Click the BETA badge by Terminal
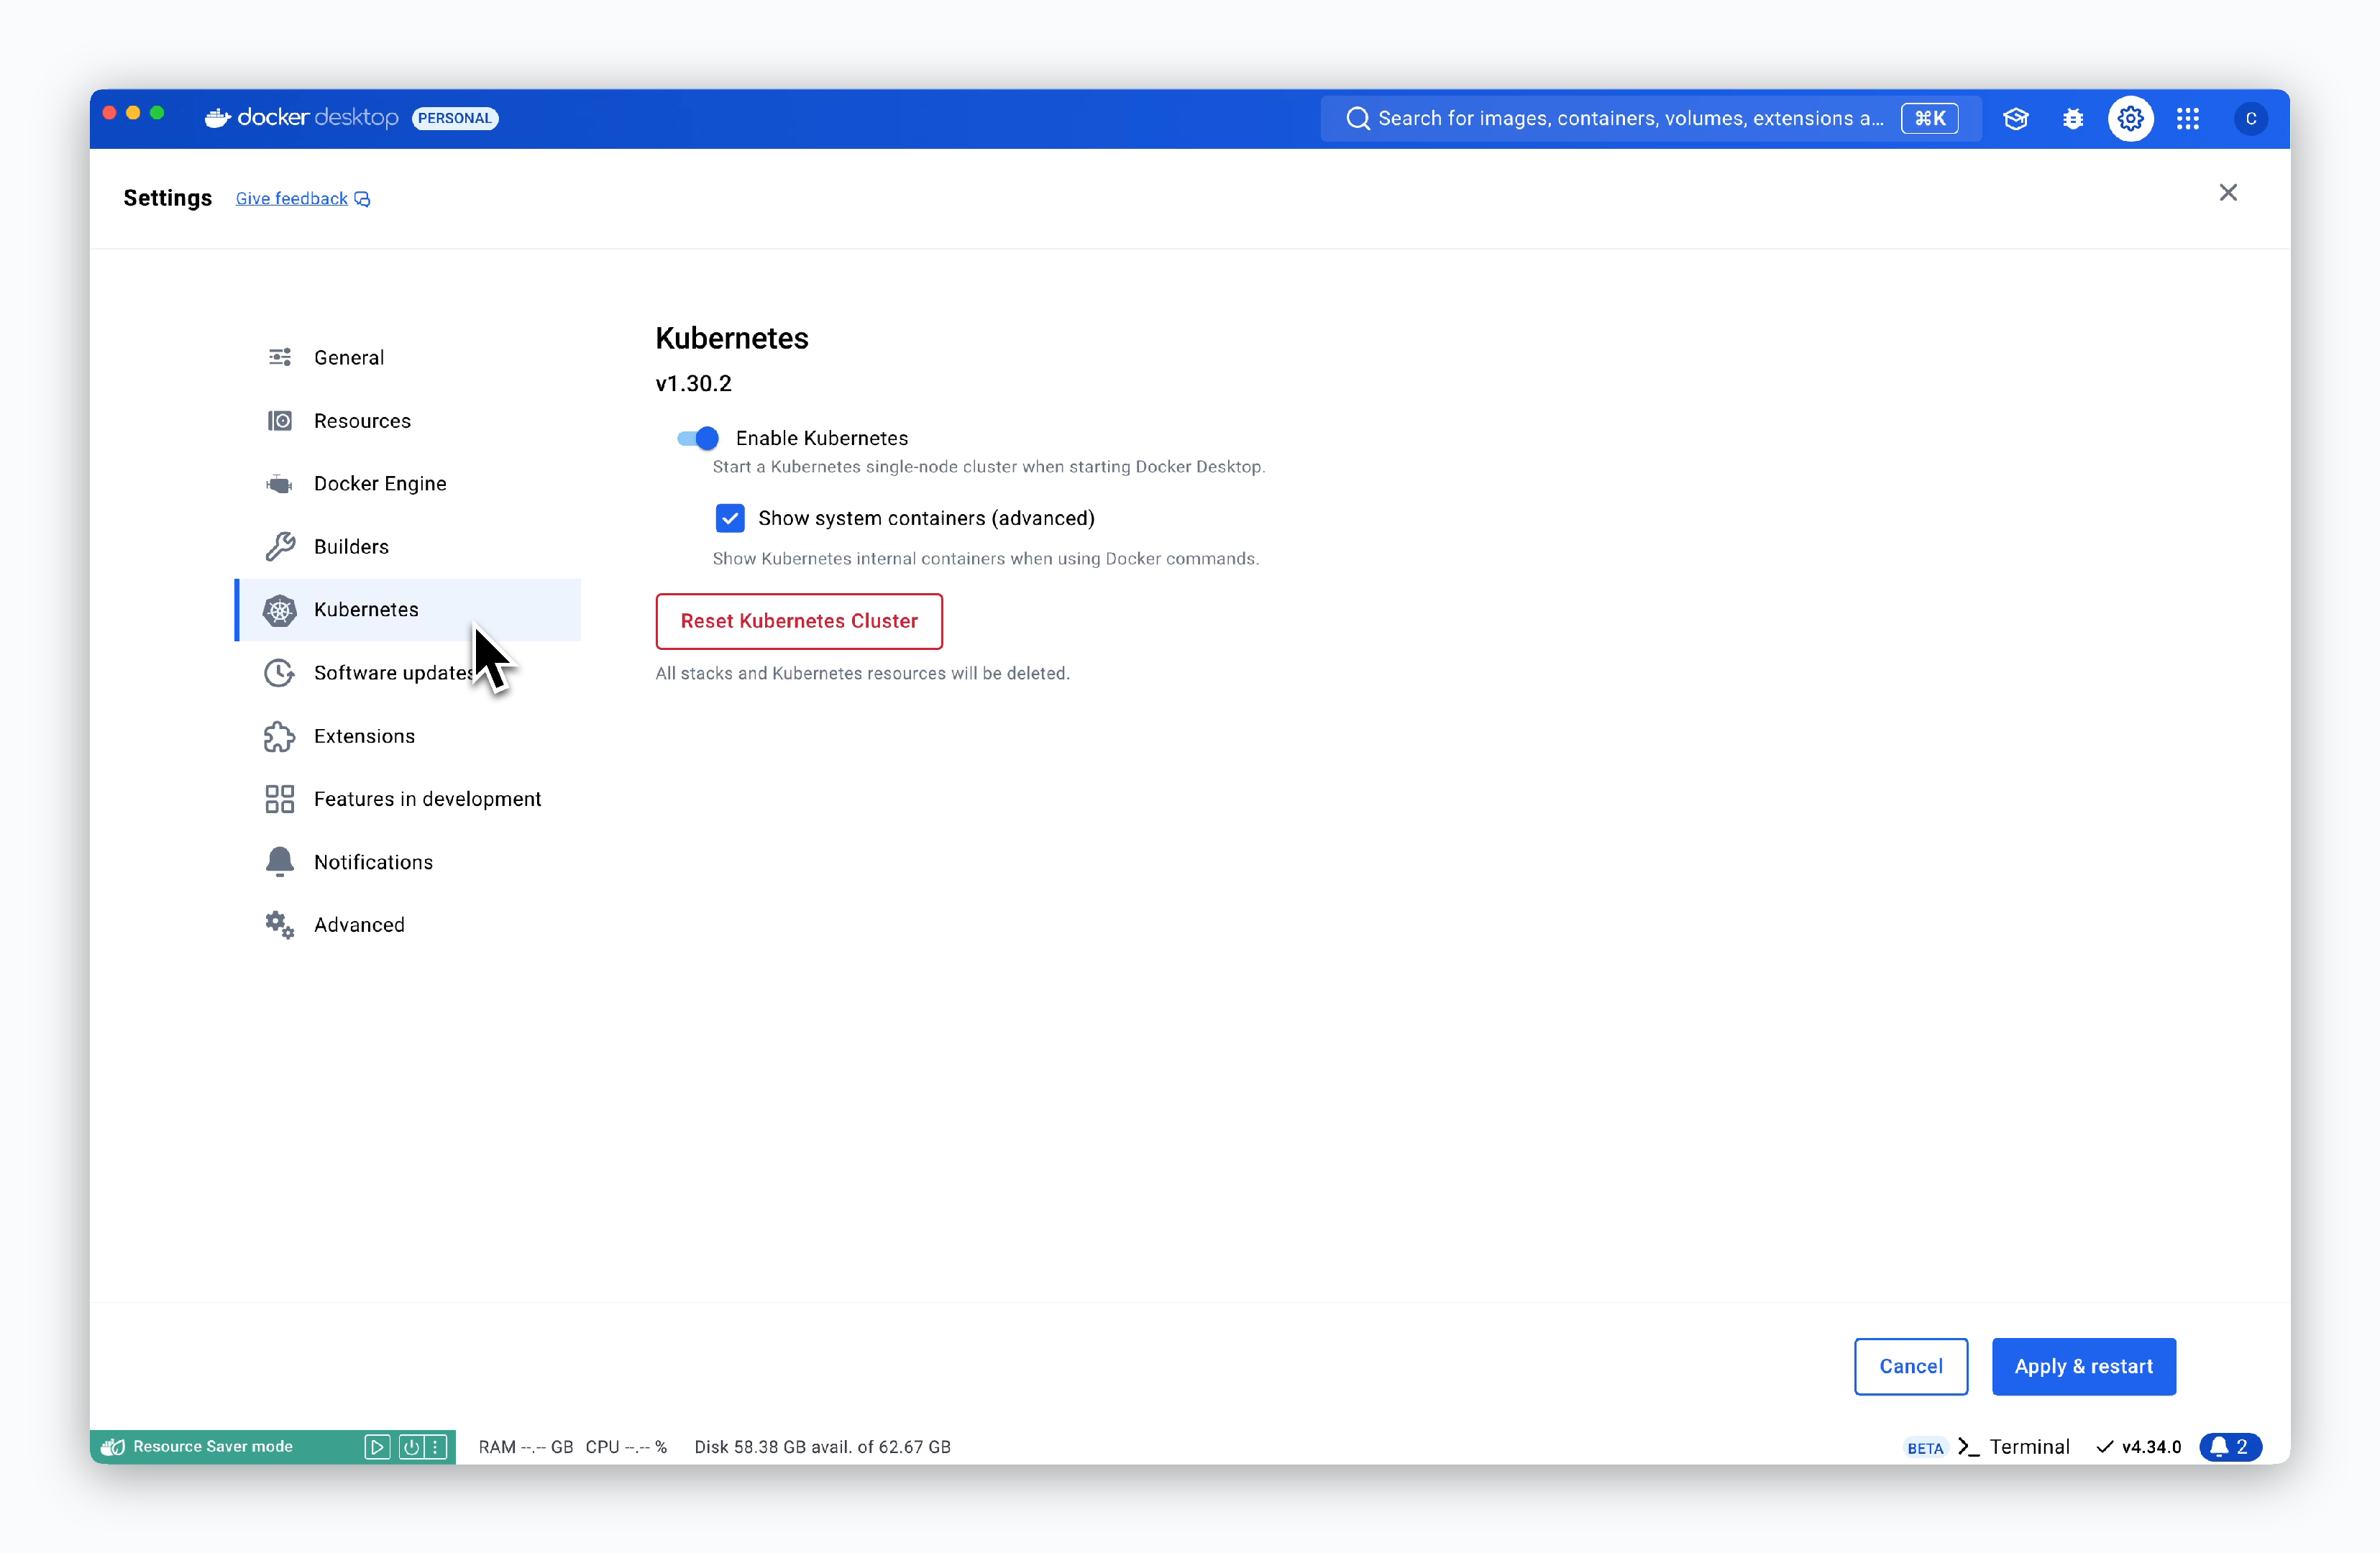The width and height of the screenshot is (2380, 1553). pyautogui.click(x=1925, y=1448)
